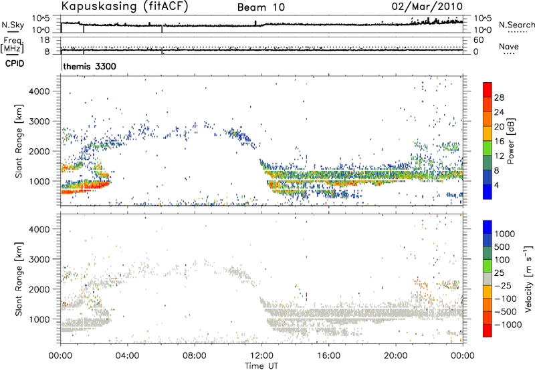Viewport: 535px width, 370px height.
Task: Select the 16:00 time tick label
Action: click(x=328, y=356)
